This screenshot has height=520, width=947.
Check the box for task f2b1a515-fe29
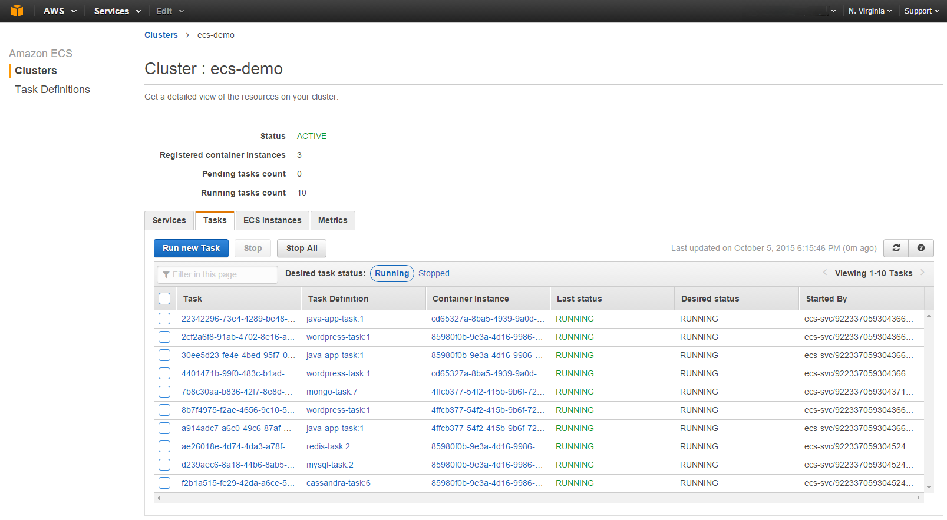[x=164, y=483]
